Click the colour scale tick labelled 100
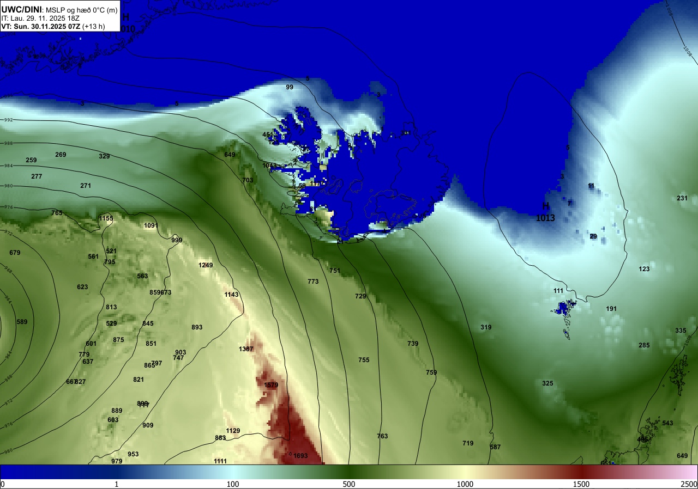The width and height of the screenshot is (698, 489). tap(233, 484)
